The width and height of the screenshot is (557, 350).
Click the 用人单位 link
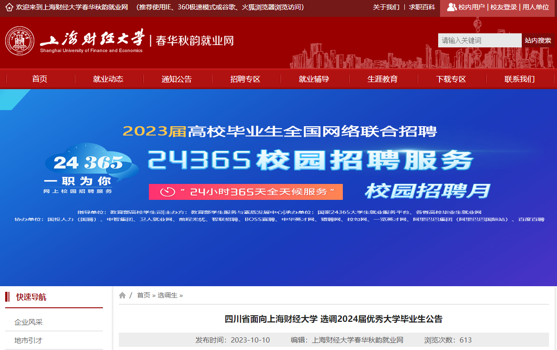pyautogui.click(x=536, y=7)
